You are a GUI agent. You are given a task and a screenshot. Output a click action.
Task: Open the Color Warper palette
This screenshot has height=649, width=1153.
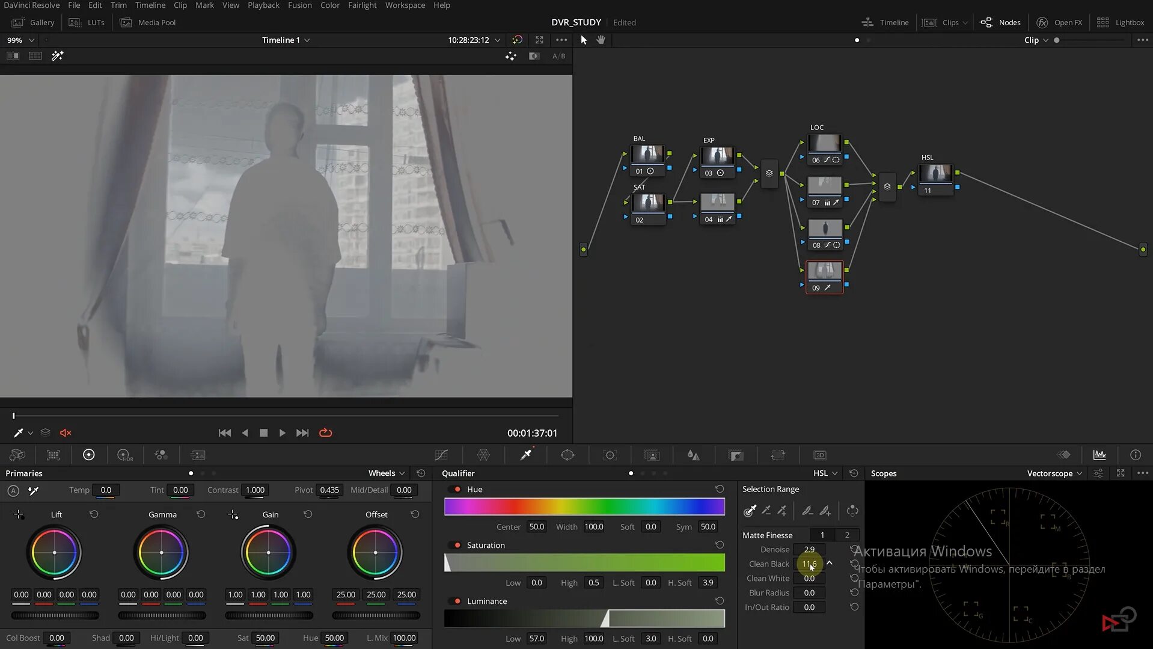click(484, 455)
